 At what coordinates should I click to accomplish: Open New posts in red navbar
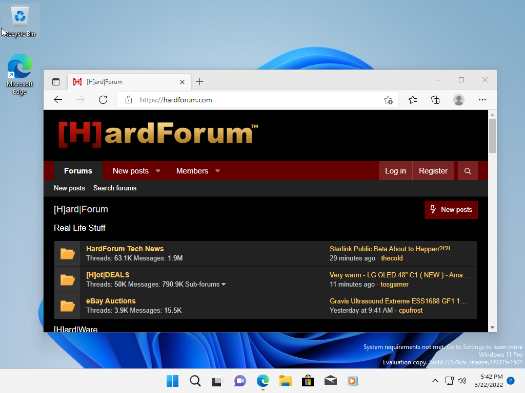pyautogui.click(x=131, y=171)
